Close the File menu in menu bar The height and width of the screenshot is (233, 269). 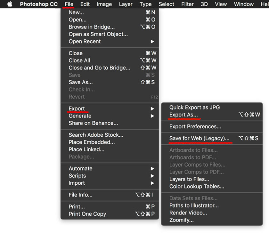tap(69, 4)
